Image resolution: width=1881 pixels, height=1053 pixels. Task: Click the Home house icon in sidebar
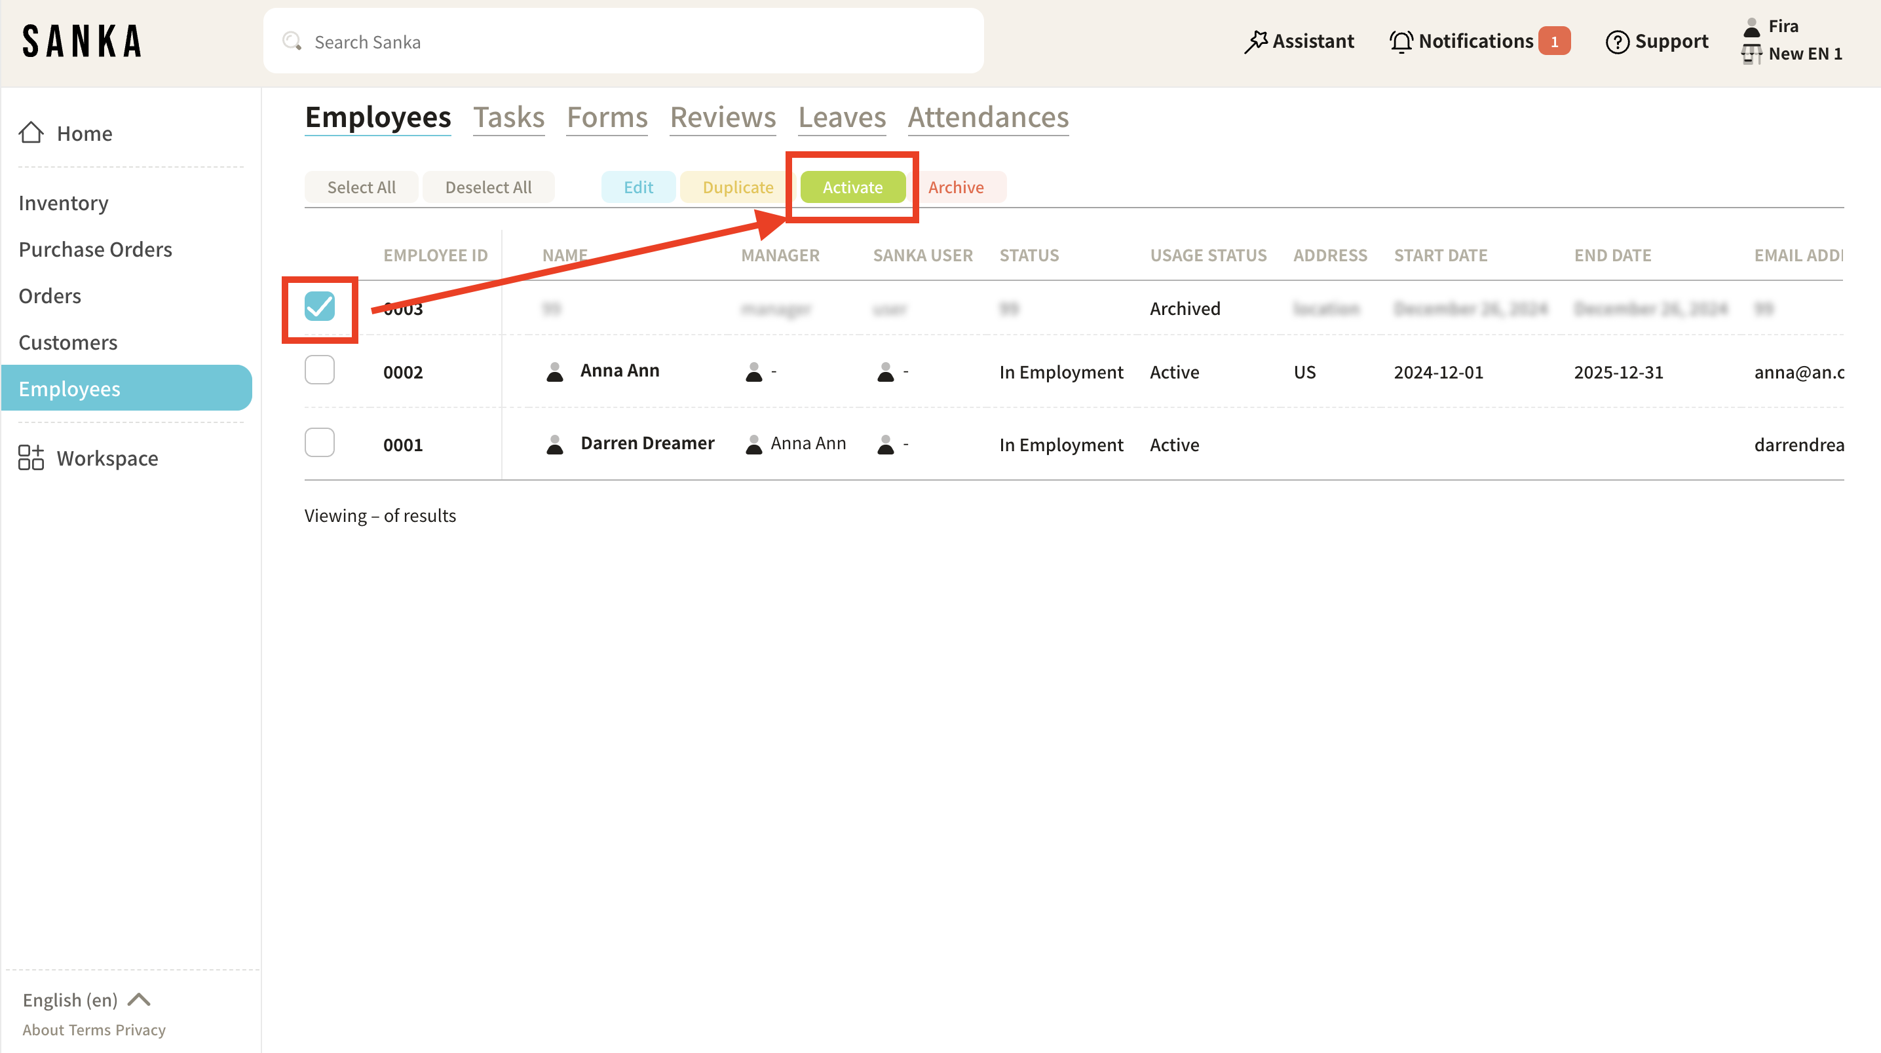point(31,133)
